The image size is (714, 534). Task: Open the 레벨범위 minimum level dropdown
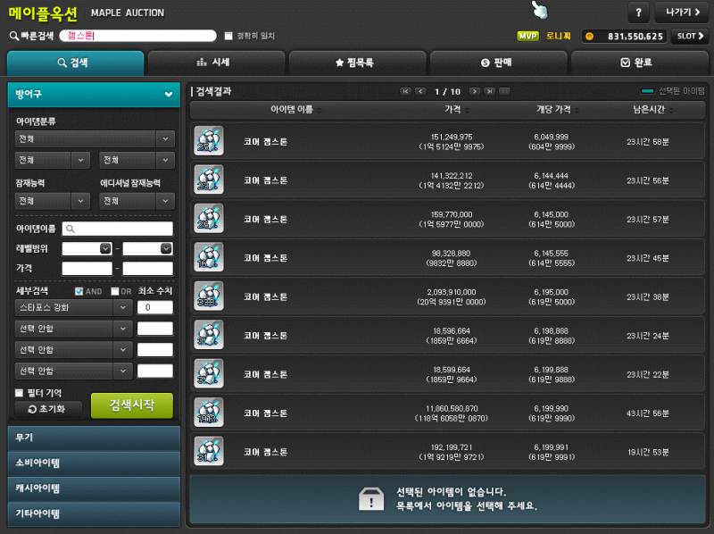(x=105, y=248)
